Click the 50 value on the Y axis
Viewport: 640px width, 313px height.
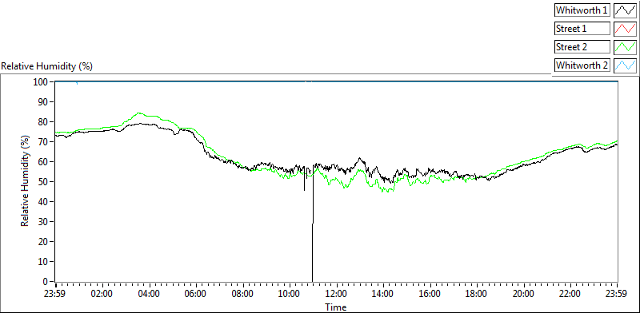tap(44, 182)
